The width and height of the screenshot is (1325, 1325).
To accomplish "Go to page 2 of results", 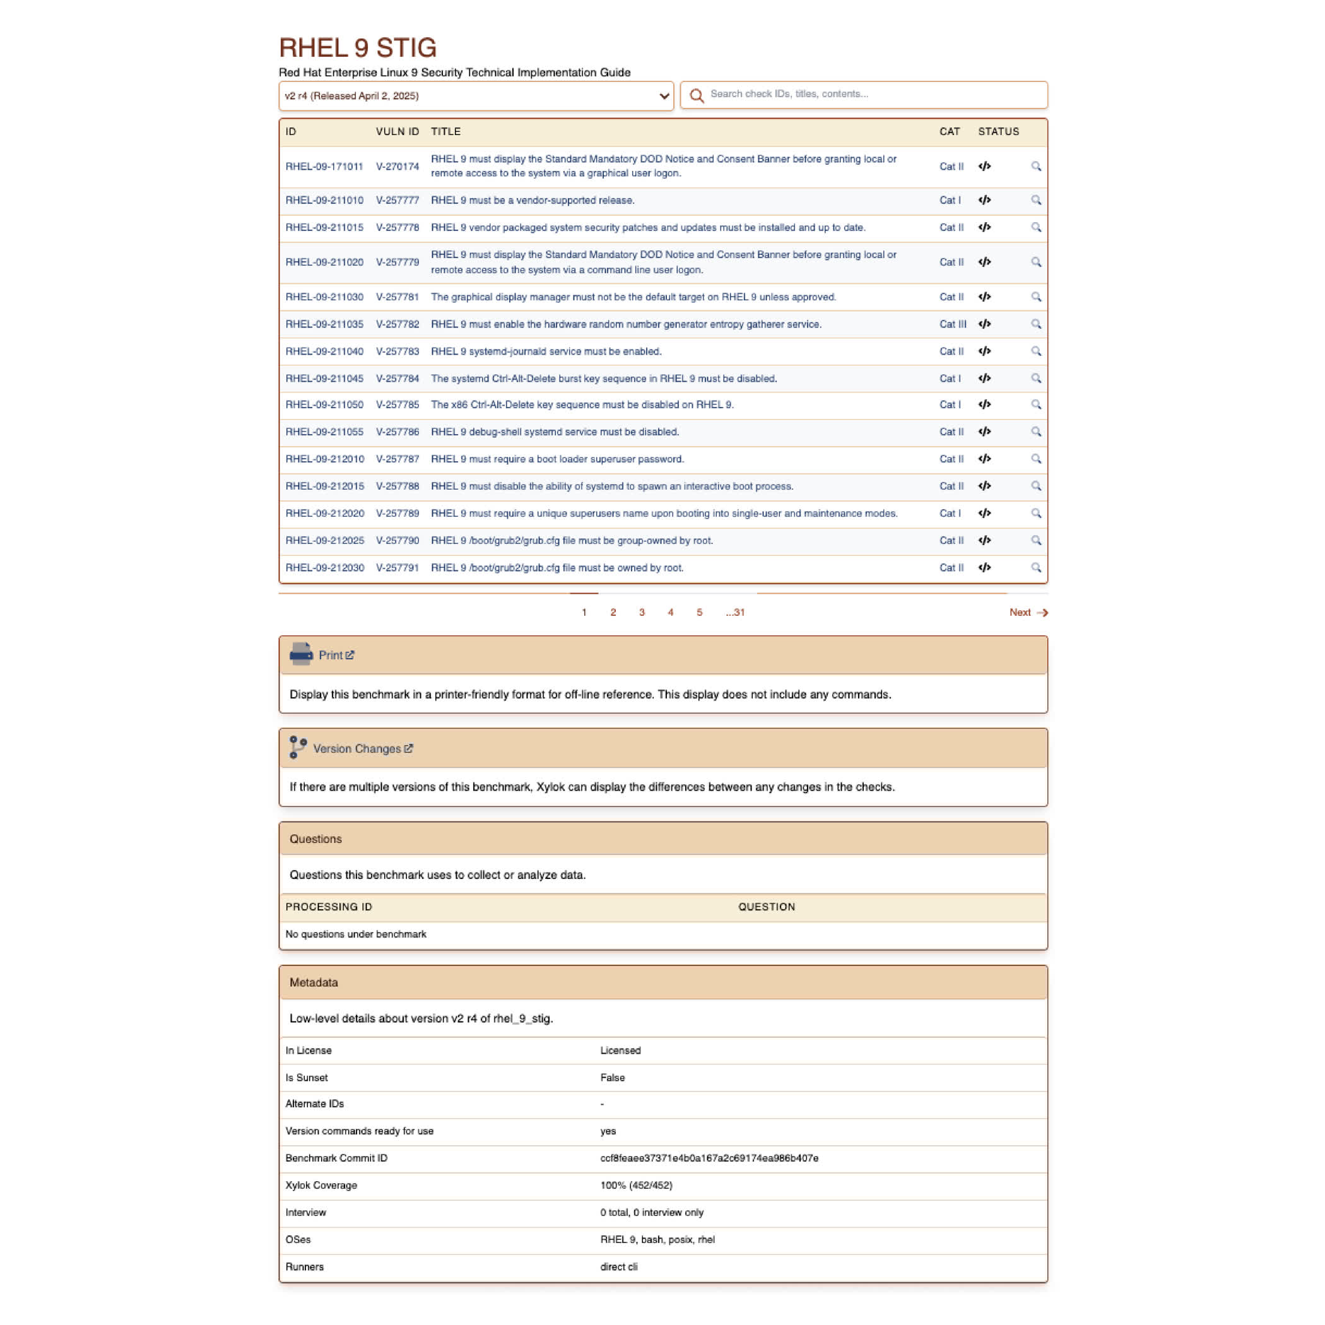I will pyautogui.click(x=613, y=613).
